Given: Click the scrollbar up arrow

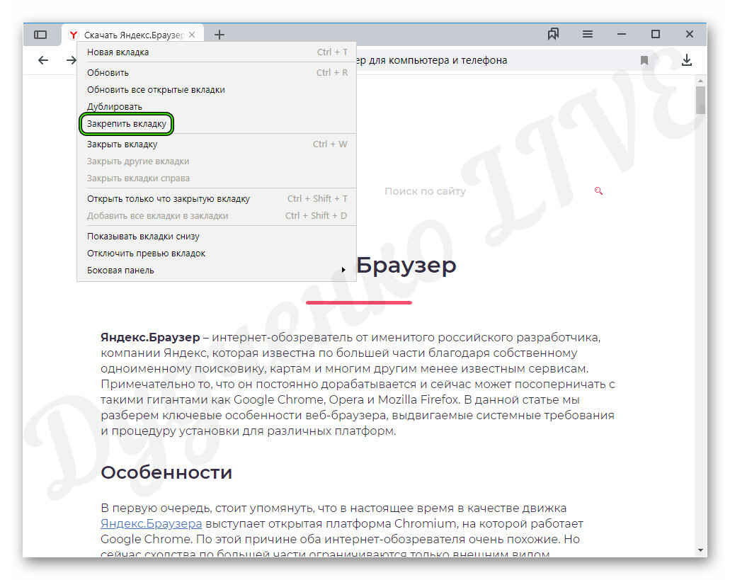Looking at the screenshot, I should tap(701, 81).
